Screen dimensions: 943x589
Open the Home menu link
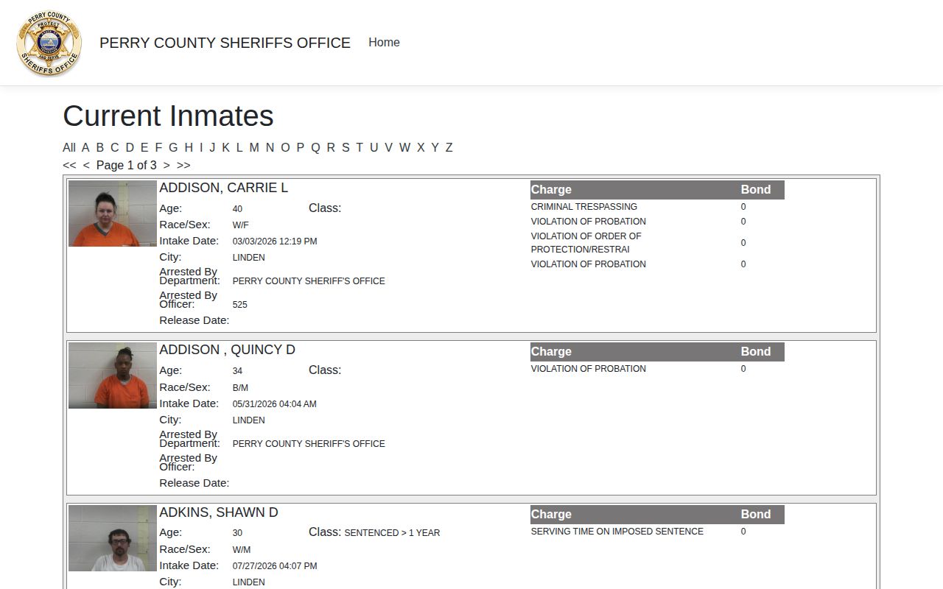point(384,43)
